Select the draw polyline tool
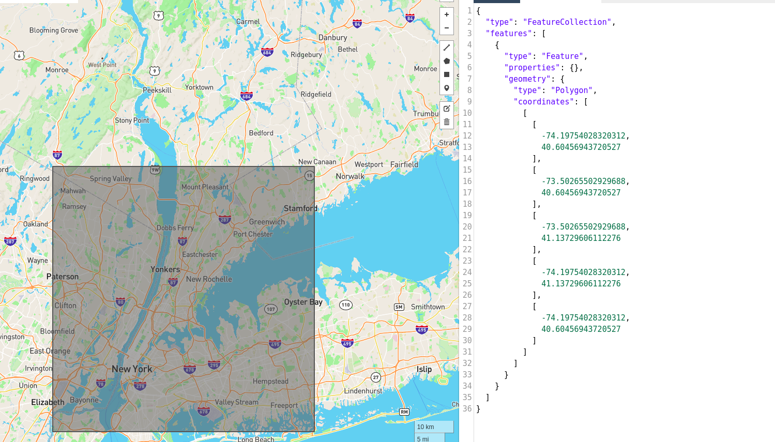This screenshot has width=775, height=442. click(447, 48)
